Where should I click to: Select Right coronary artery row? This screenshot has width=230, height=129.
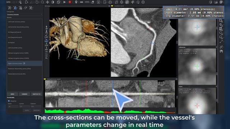[x=24, y=63]
